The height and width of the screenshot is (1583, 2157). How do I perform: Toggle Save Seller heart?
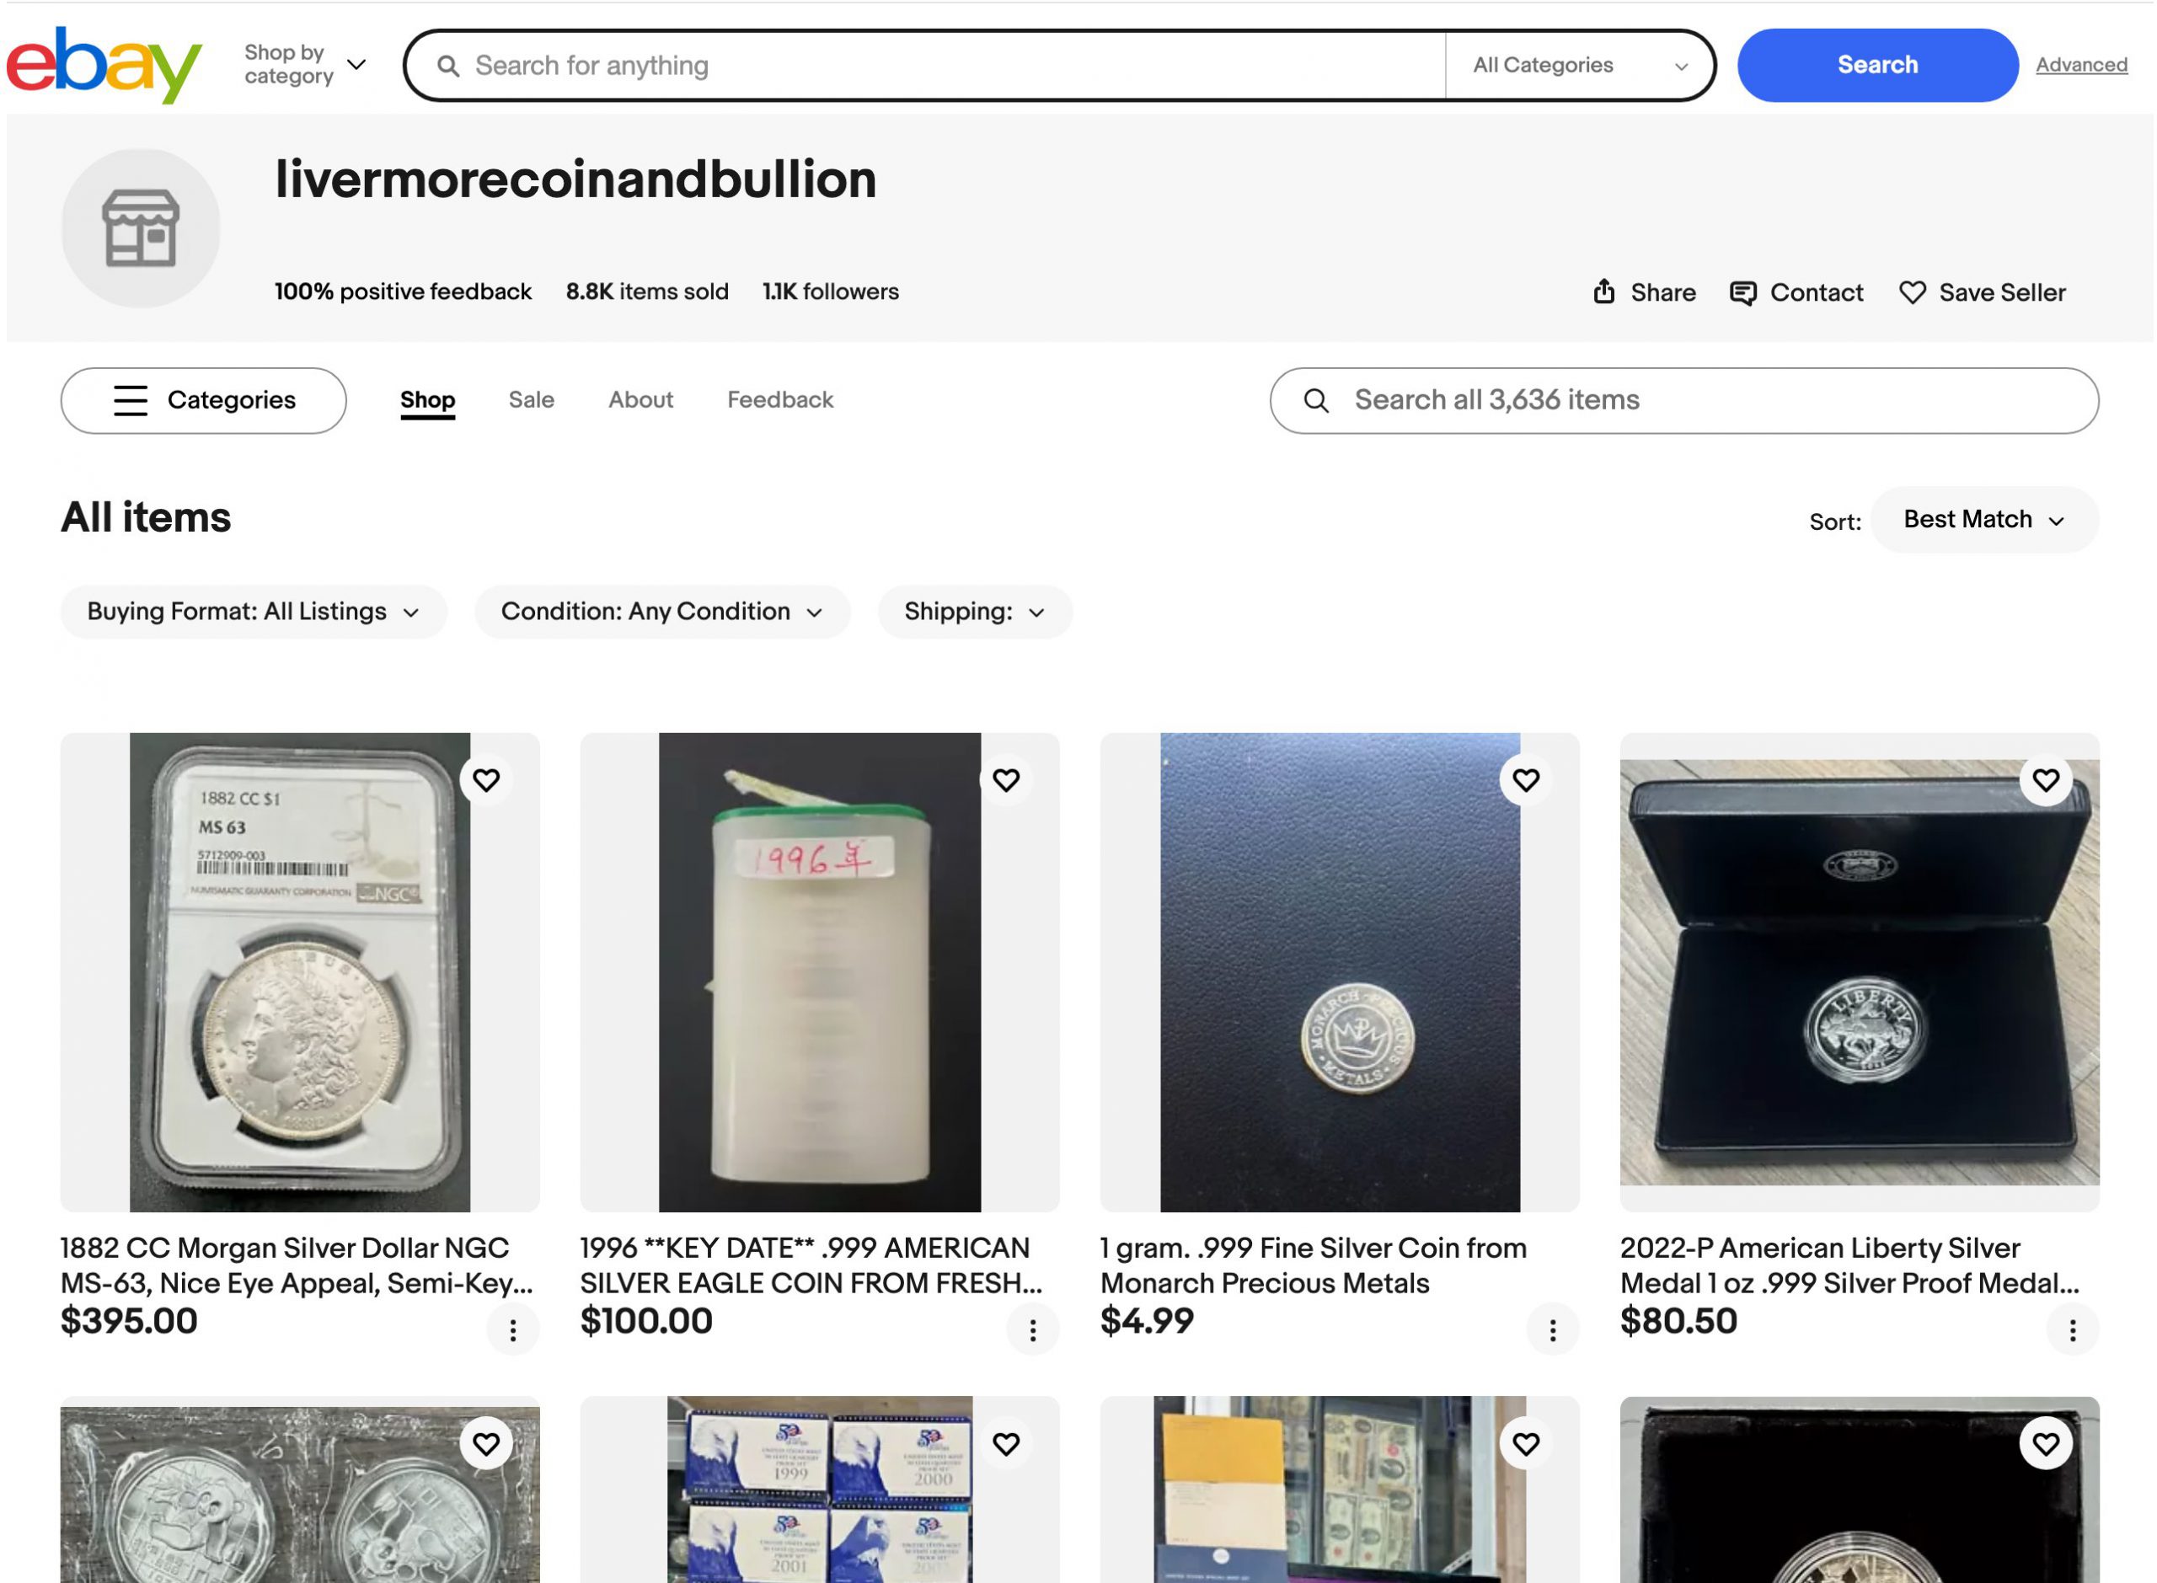pos(1912,293)
